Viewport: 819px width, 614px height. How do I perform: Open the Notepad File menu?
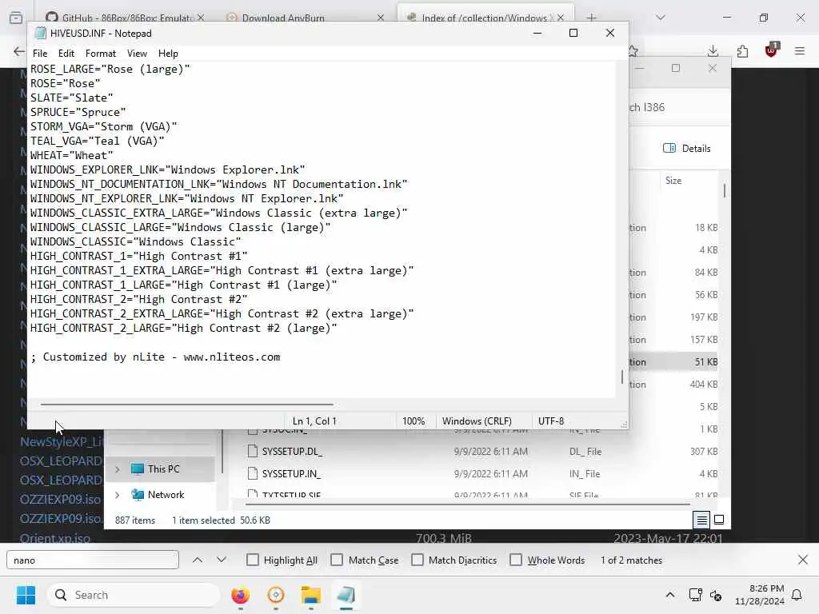click(x=40, y=54)
